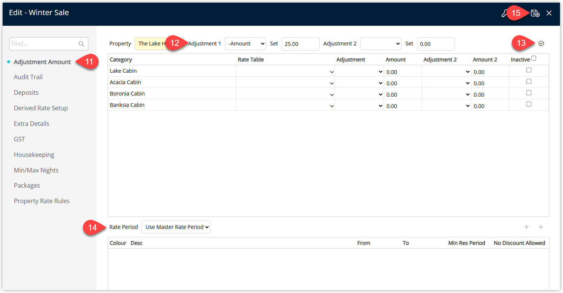Click the Adjustment 1 Set field showing 25.00
563x293 pixels.
300,44
